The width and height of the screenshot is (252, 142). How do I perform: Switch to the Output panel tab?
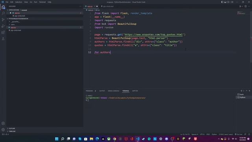tap(102, 91)
